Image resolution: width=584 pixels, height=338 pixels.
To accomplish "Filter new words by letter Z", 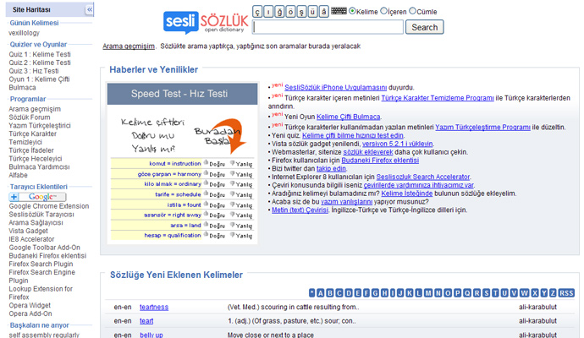I will 553,293.
